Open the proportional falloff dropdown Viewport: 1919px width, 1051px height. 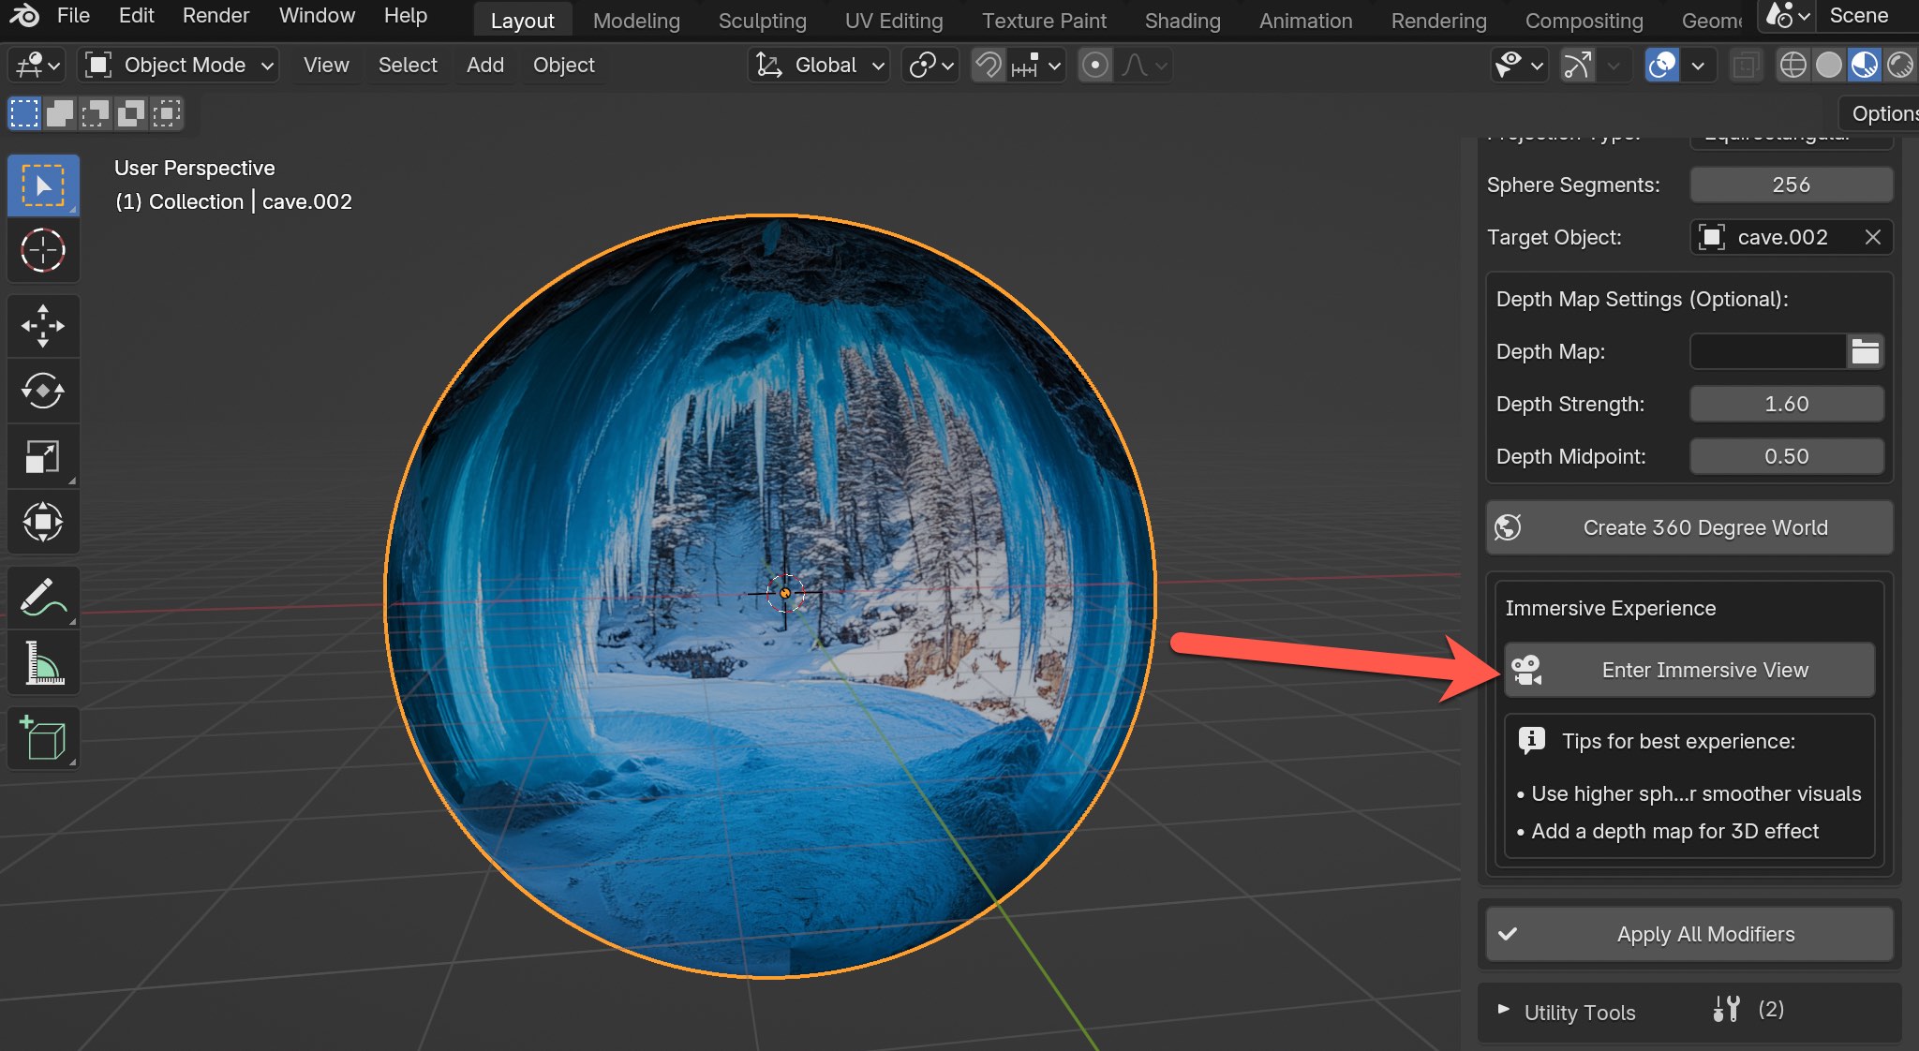click(1144, 66)
